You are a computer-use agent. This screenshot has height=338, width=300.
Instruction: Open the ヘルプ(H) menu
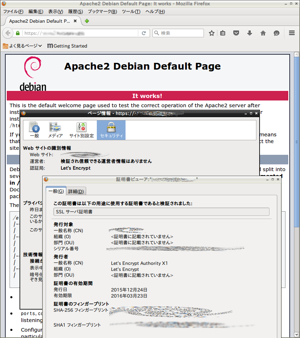coord(155,11)
